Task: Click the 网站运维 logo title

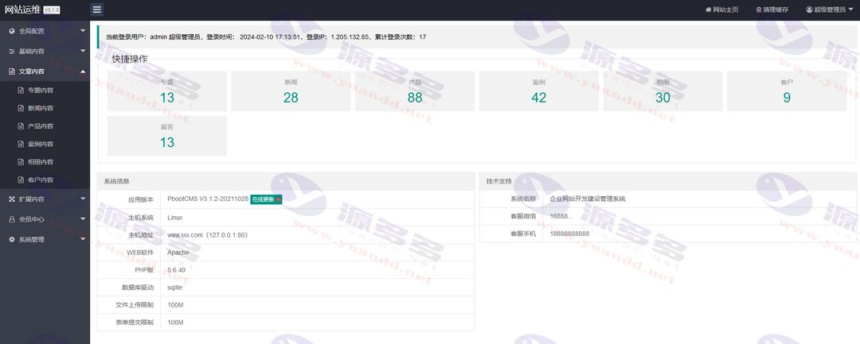Action: [x=22, y=10]
